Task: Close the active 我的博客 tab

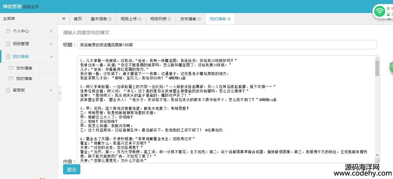Action: pos(229,19)
